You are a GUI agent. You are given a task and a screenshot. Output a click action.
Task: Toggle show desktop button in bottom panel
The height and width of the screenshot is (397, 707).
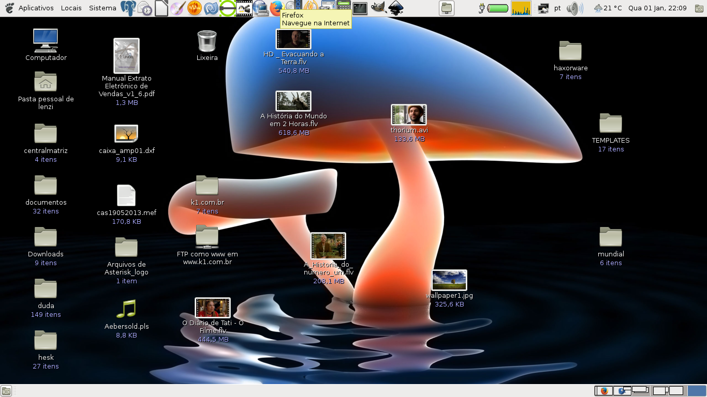6,391
